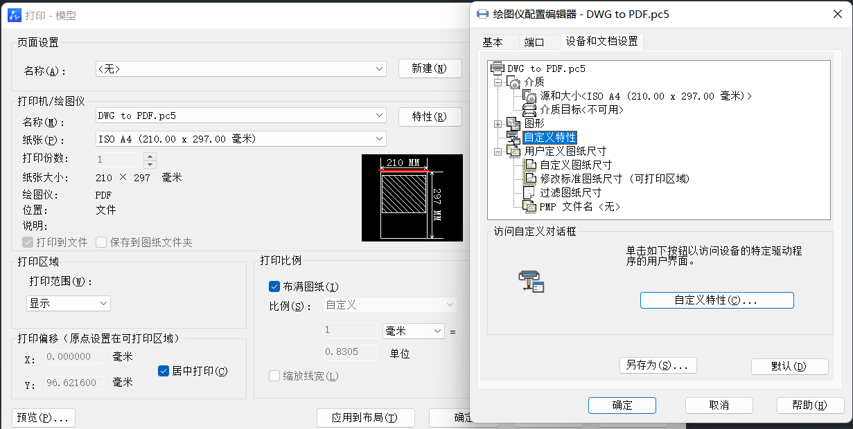Toggle the 缩放线宽 checkbox
Image resolution: width=853 pixels, height=429 pixels.
click(274, 376)
